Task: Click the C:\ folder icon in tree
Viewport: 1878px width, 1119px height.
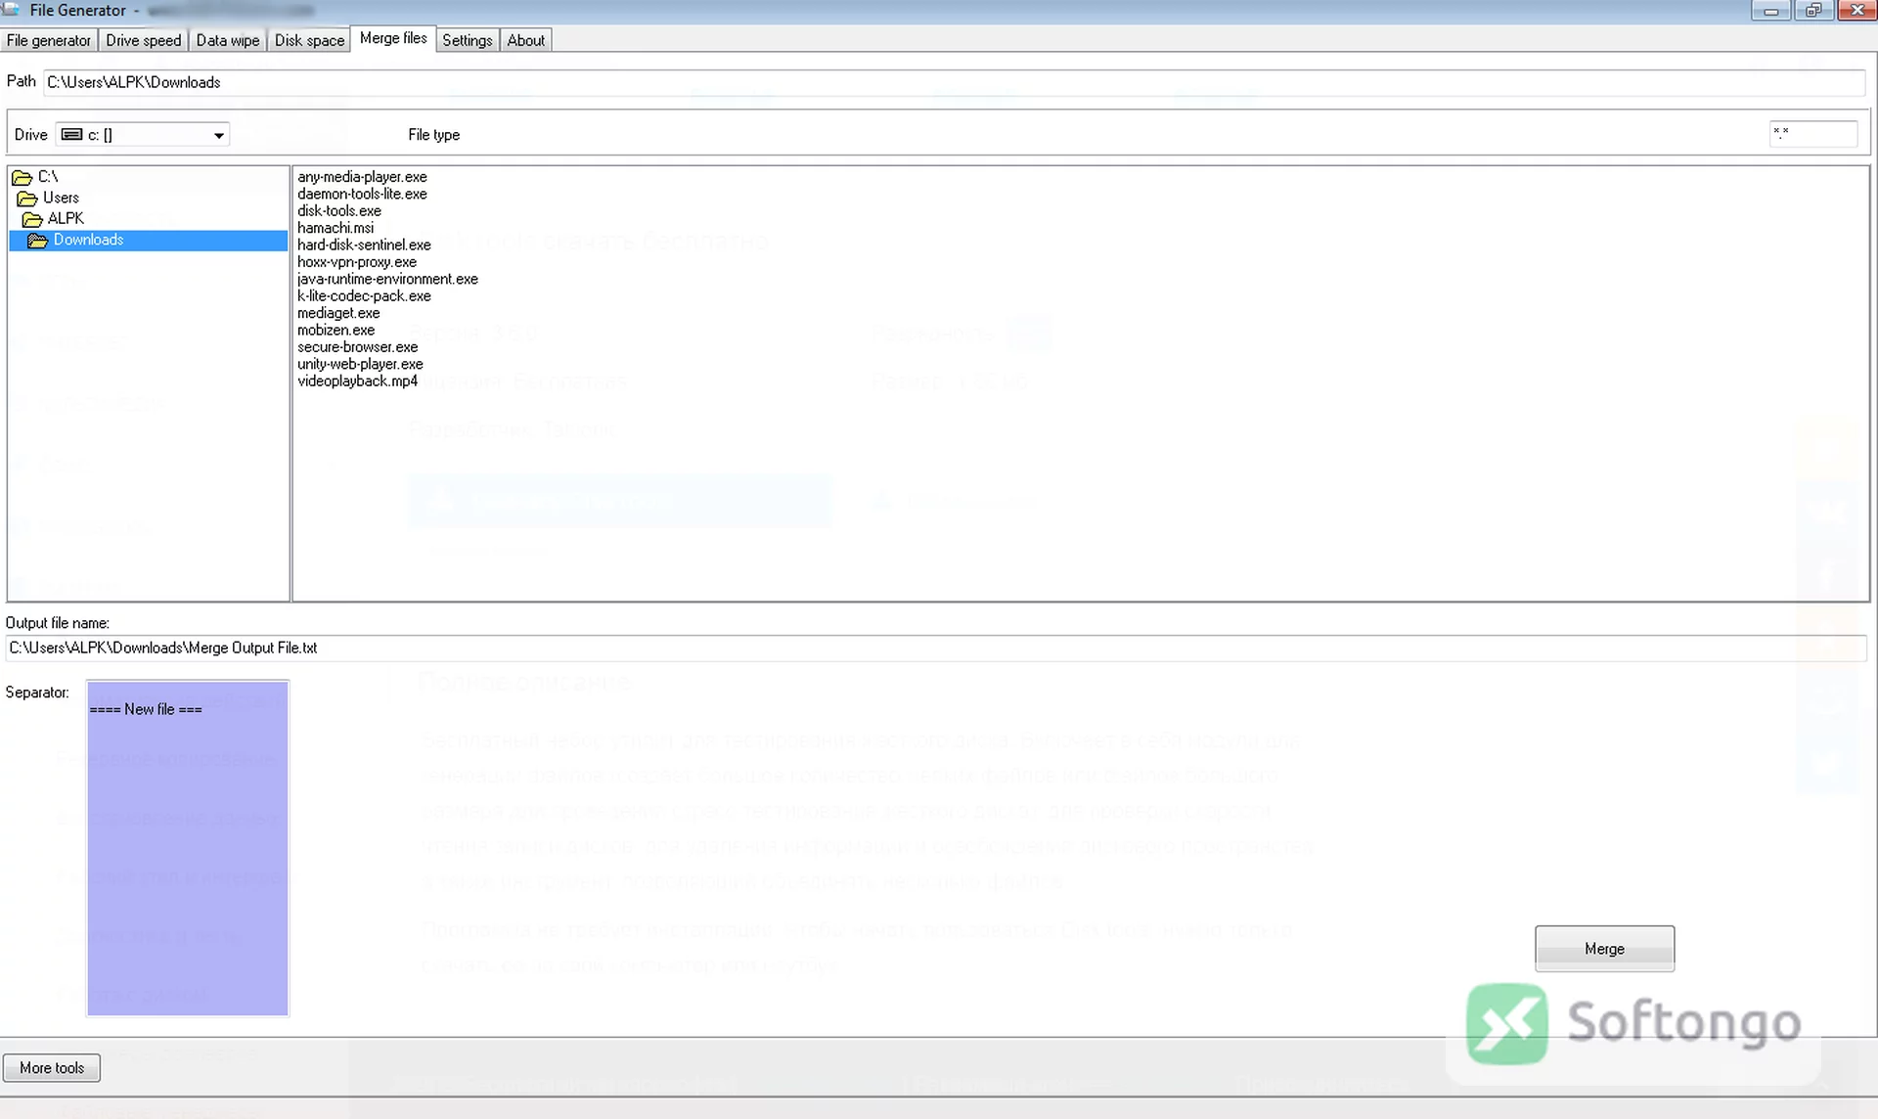Action: pyautogui.click(x=22, y=177)
